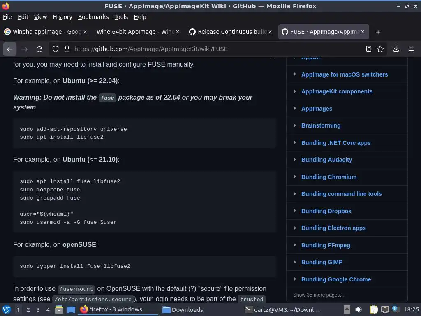Click the sudo usermod -a -G fuse line
Screen dimensions: 421x316
pos(68,222)
